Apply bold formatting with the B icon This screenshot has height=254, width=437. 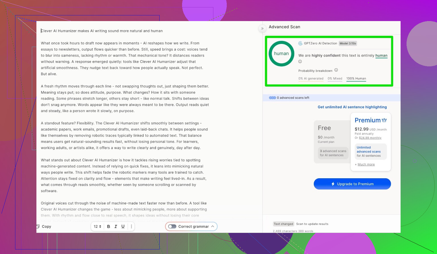(108, 226)
